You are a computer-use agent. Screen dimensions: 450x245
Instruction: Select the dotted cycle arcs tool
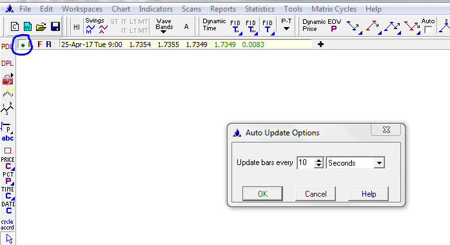coord(8,94)
